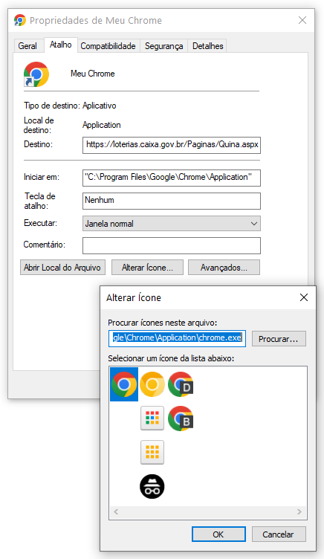Pick the Chrome Dev icon with D badge
The height and width of the screenshot is (559, 324).
click(181, 384)
